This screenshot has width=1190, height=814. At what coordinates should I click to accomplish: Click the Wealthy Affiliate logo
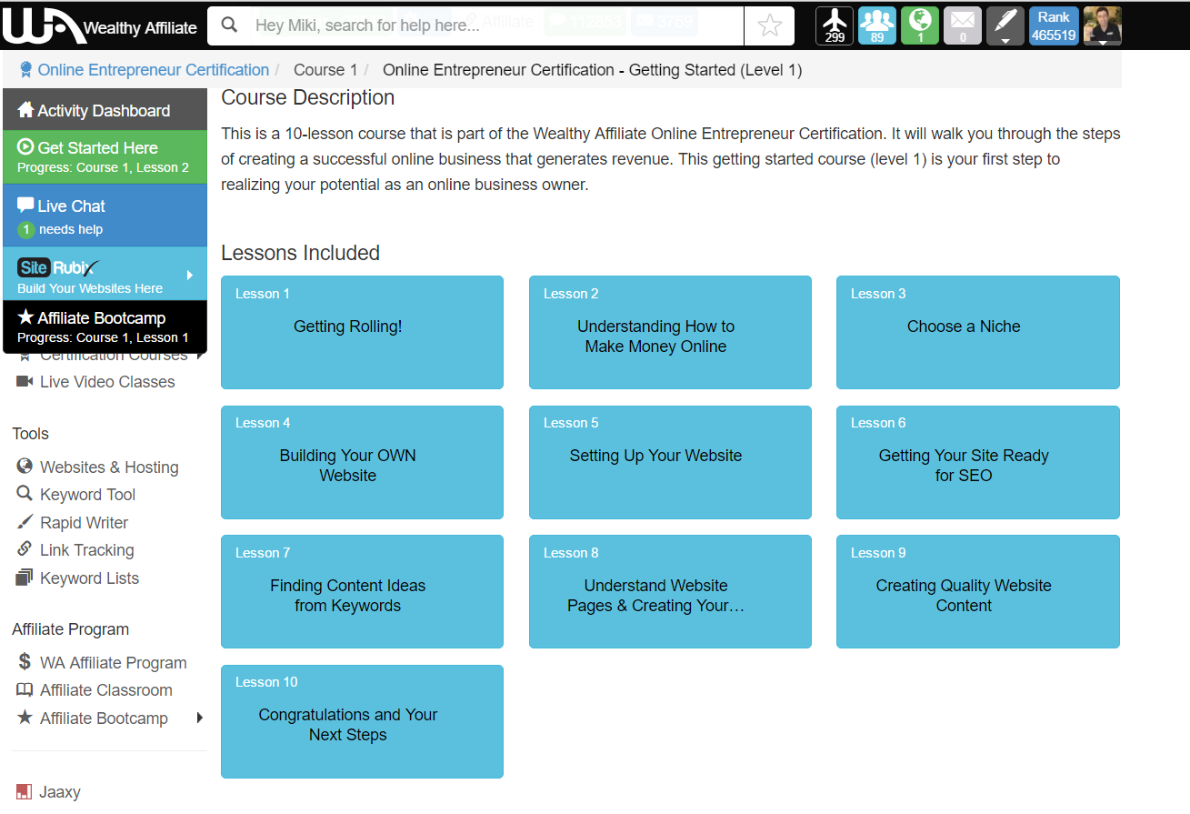(x=100, y=26)
